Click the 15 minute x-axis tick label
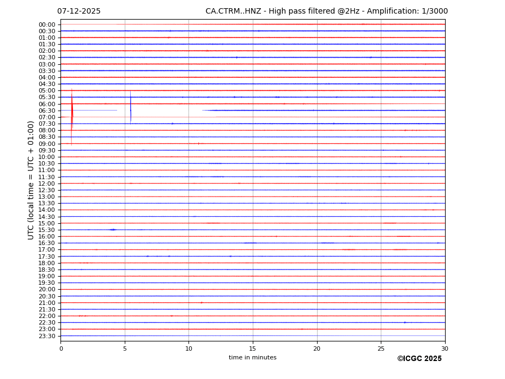Image resolution: width=505 pixels, height=379 pixels. tap(253, 349)
